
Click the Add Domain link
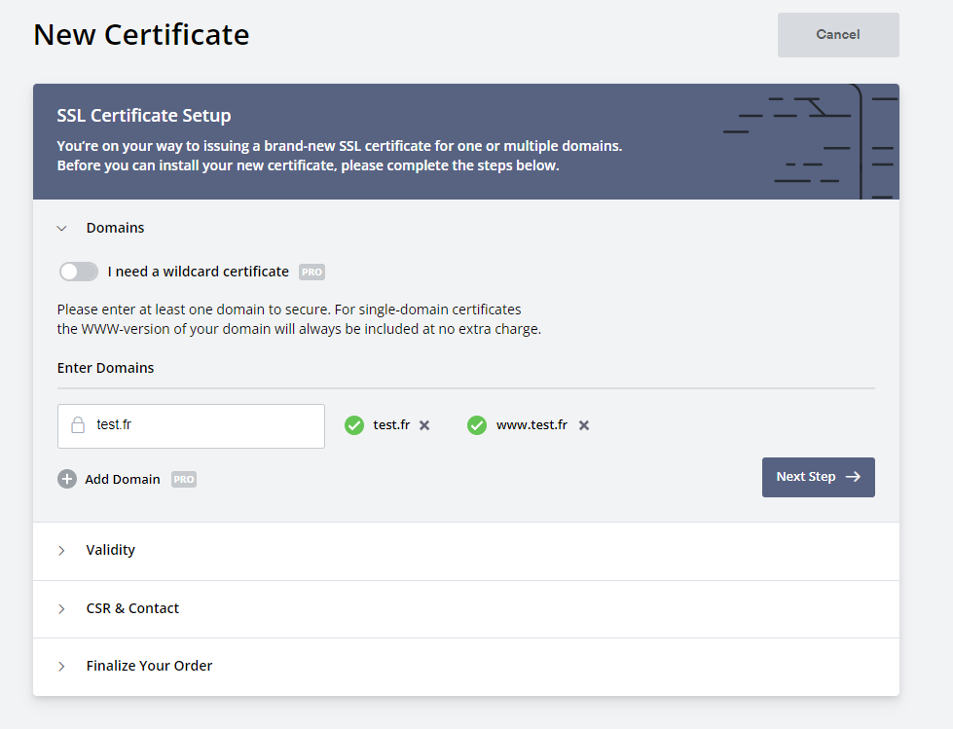click(x=123, y=480)
